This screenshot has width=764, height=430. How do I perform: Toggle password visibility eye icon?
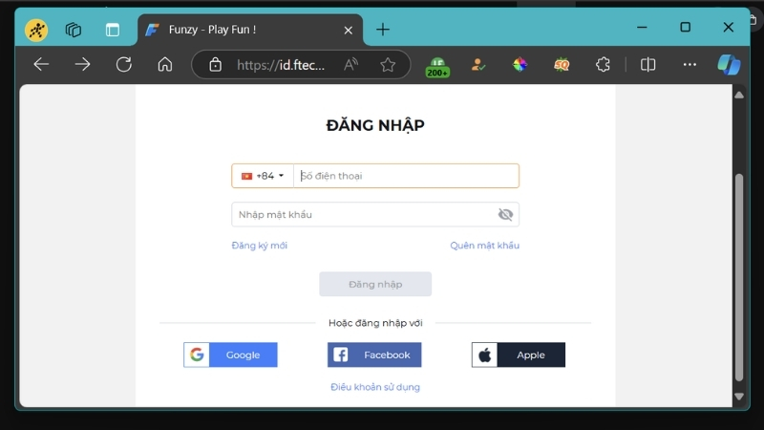pyautogui.click(x=505, y=214)
